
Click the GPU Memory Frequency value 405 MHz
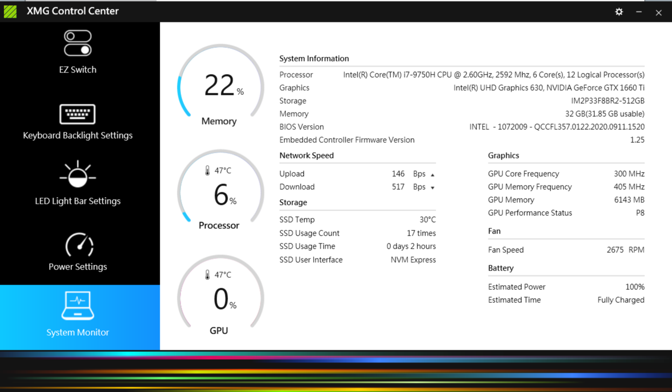[x=629, y=187]
